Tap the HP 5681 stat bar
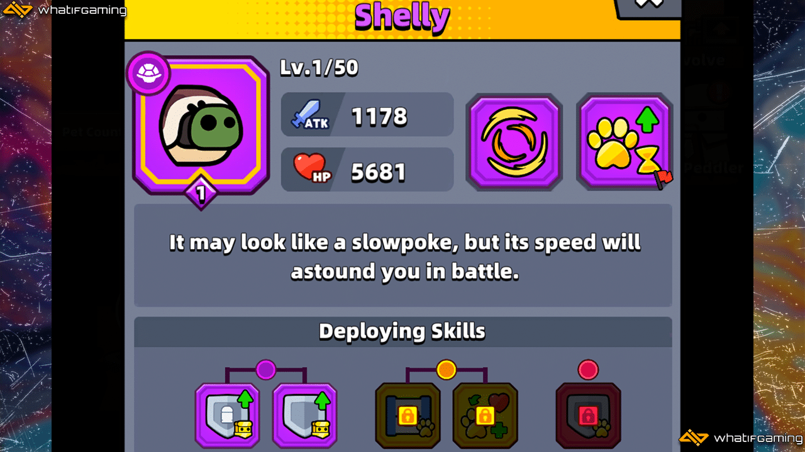The height and width of the screenshot is (452, 805). coord(367,169)
